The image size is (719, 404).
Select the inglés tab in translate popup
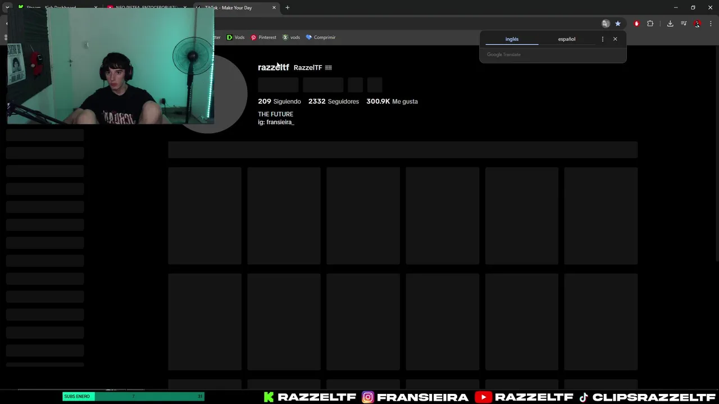click(x=512, y=39)
